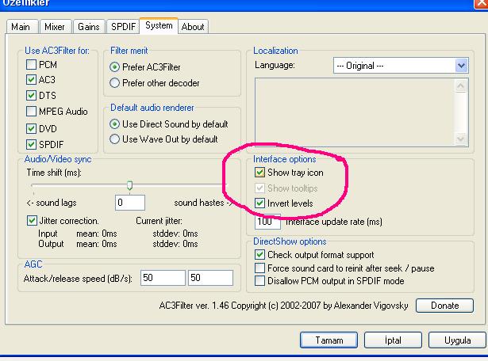Viewport: 488px width, 361px height.
Task: Switch to the Main tab
Action: [x=22, y=27]
